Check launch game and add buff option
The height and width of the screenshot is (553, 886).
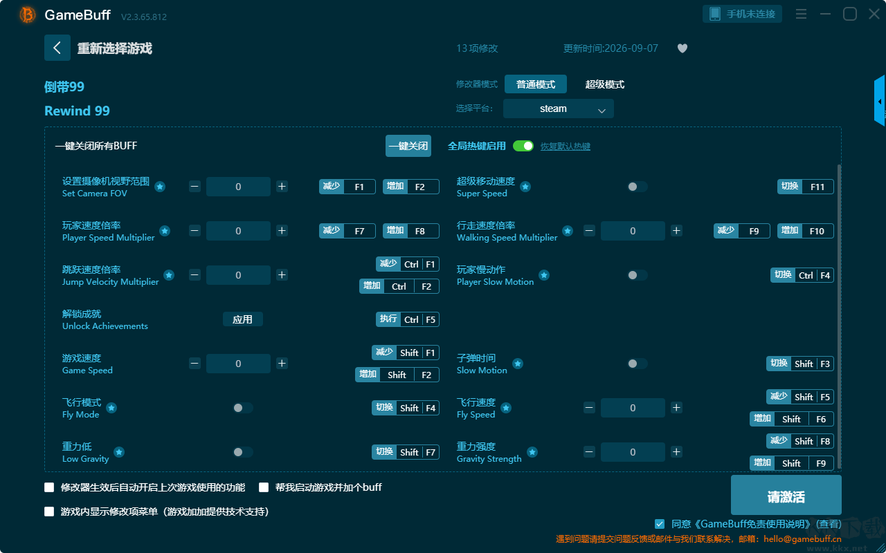pos(264,487)
